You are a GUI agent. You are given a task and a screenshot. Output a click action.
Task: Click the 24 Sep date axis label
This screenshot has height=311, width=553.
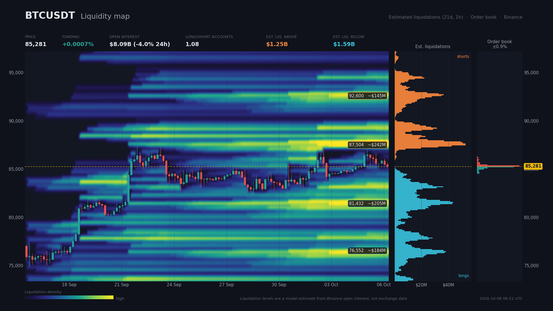pos(174,285)
